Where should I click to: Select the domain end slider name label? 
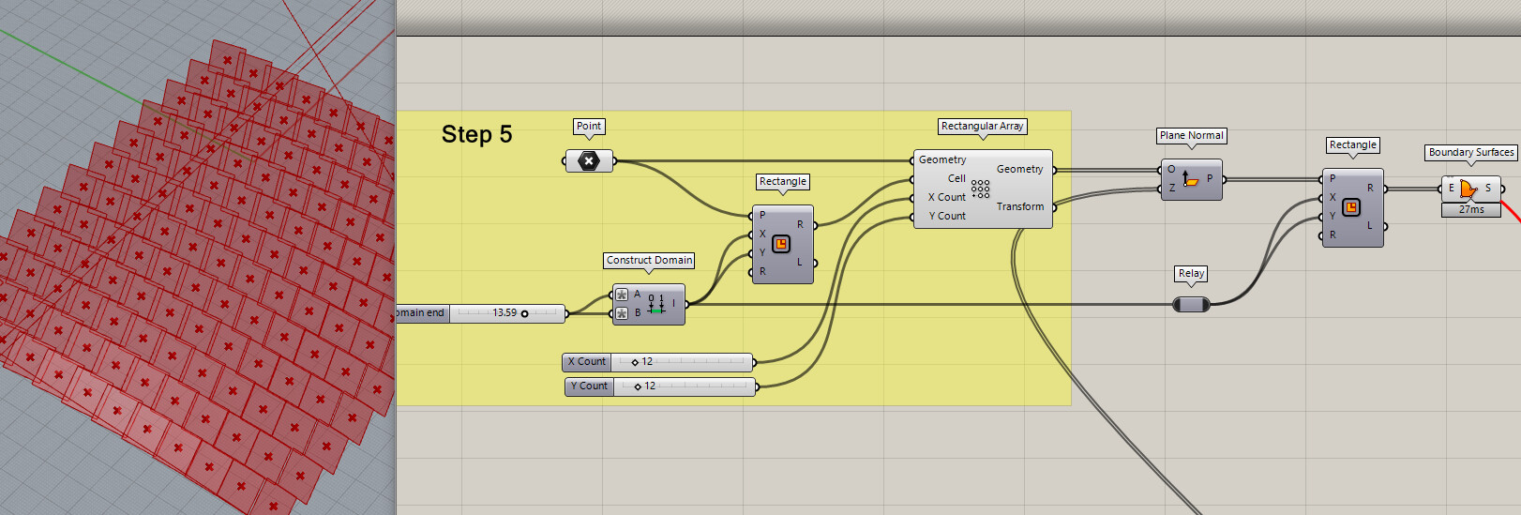[422, 312]
